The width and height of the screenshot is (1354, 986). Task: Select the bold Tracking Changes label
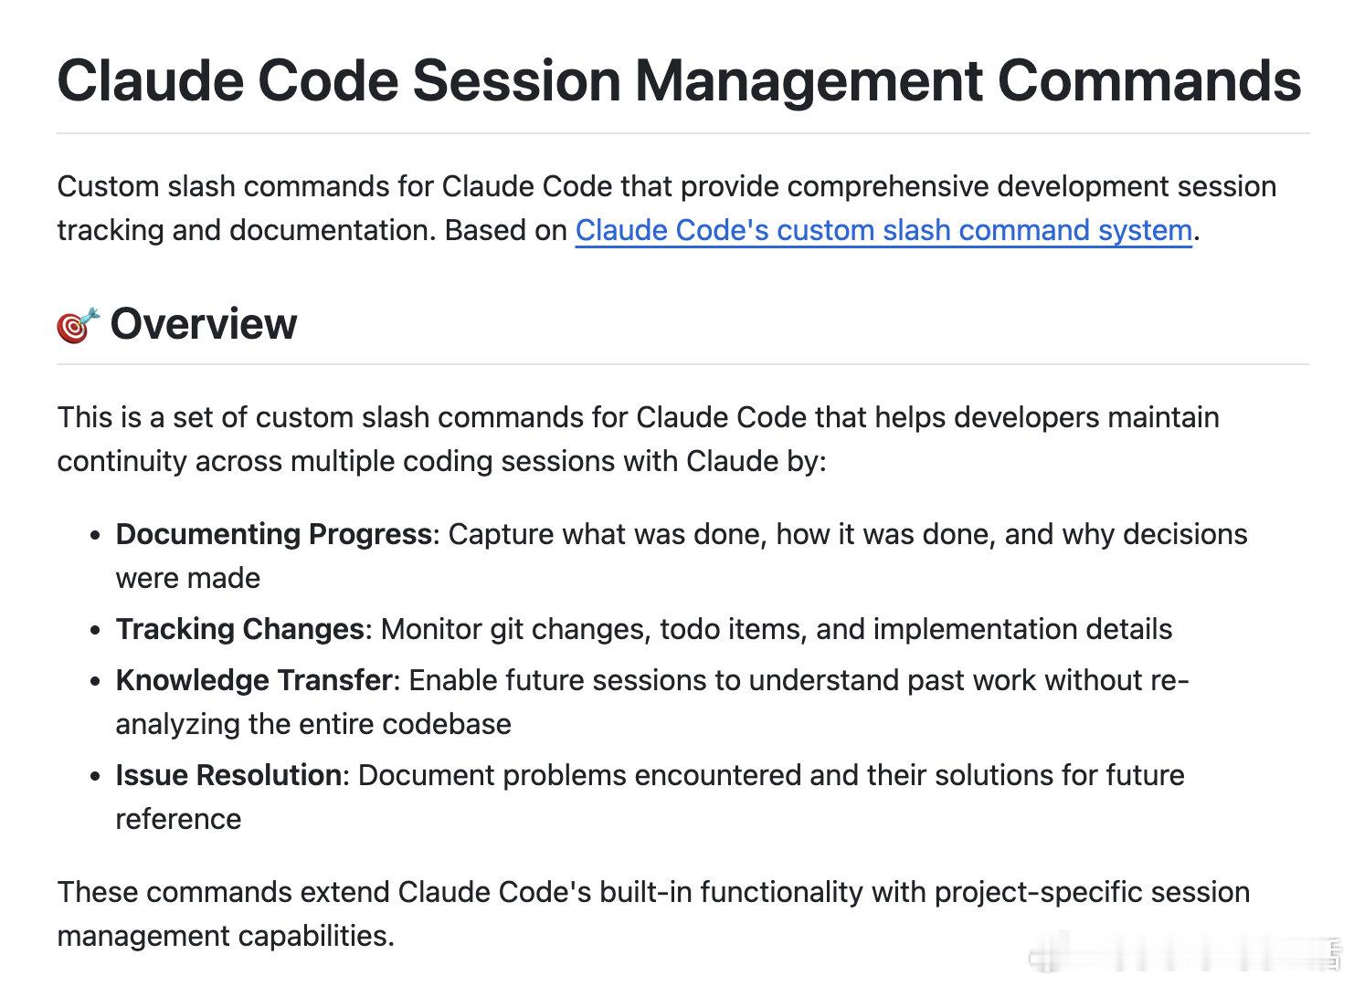click(239, 629)
